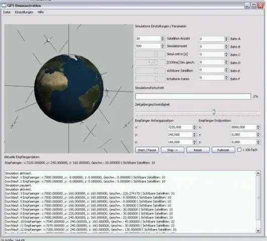Click the Earth globe in 3D view
Image resolution: width=267 pixels, height=241 pixels.
(69, 88)
